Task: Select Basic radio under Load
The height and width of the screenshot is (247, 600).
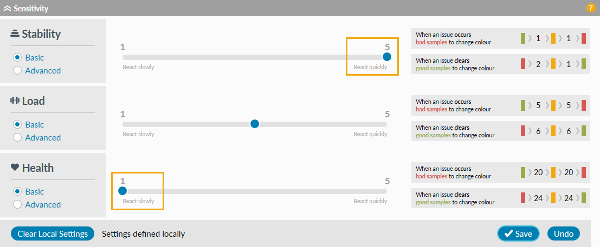Action: (17, 125)
